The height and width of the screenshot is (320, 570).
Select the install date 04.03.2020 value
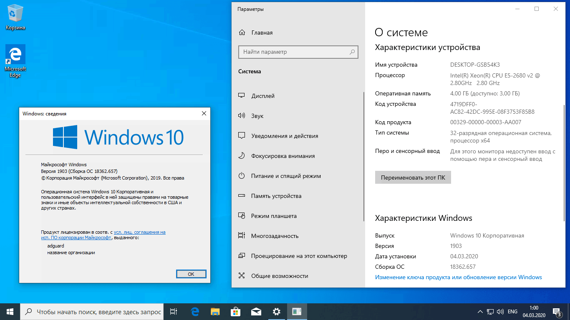click(464, 256)
